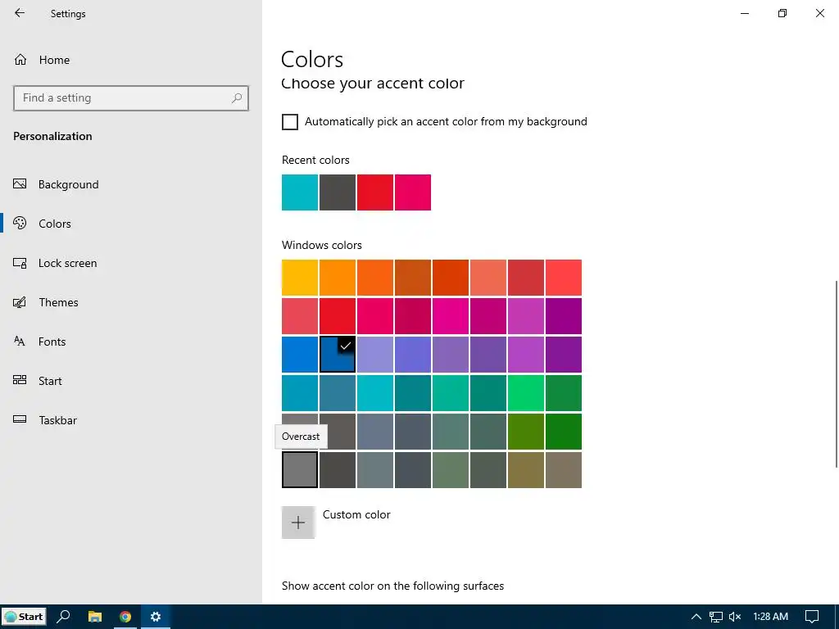Restore down the Settings window

(782, 13)
